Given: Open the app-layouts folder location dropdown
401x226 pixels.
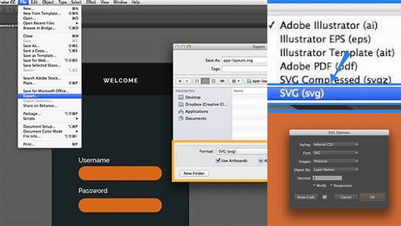Looking at the screenshot, I should (256, 81).
